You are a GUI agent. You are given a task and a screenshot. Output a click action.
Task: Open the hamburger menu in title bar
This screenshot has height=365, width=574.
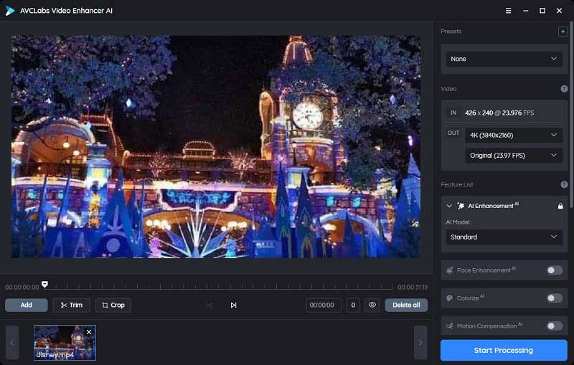click(x=508, y=11)
